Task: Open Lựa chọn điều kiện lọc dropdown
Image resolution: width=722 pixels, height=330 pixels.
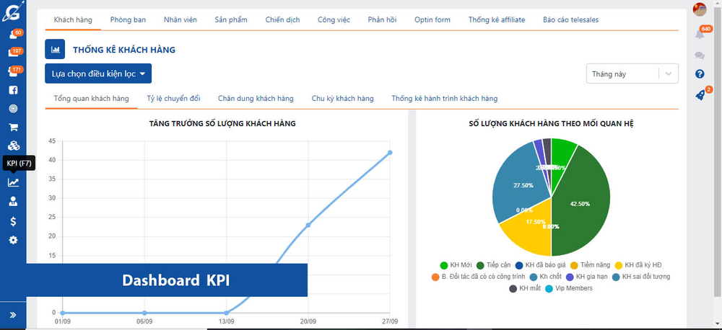Action: click(x=98, y=73)
